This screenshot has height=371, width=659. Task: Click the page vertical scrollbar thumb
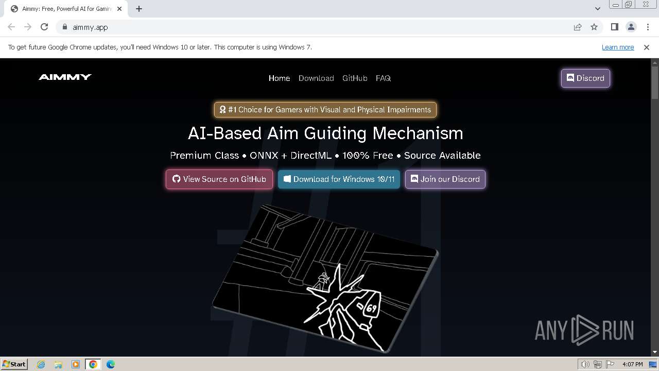tap(655, 82)
